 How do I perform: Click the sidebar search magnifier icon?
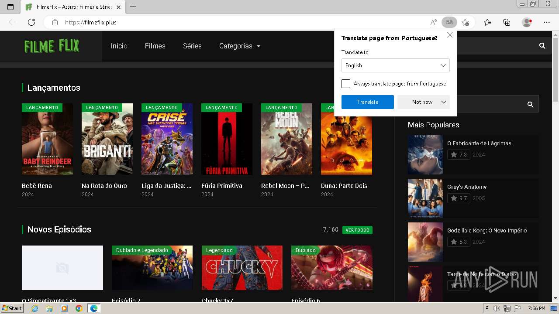tap(530, 104)
